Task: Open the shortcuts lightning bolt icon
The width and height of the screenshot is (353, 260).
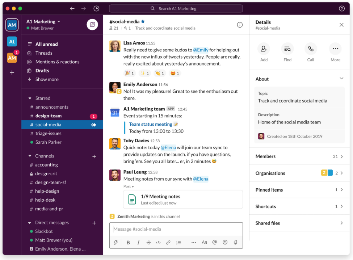Action: [116, 242]
